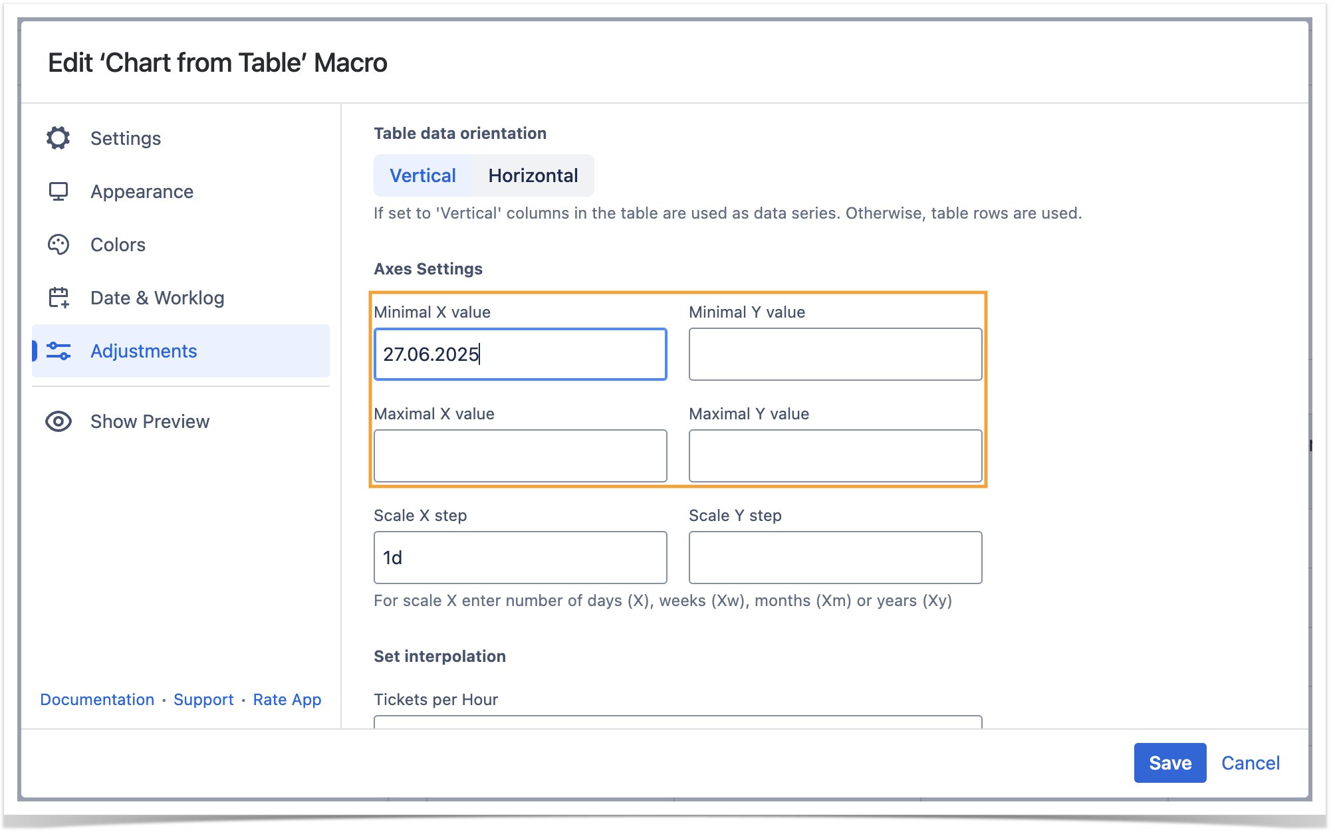This screenshot has height=834, width=1335.
Task: Click the Rate App link
Action: (287, 700)
